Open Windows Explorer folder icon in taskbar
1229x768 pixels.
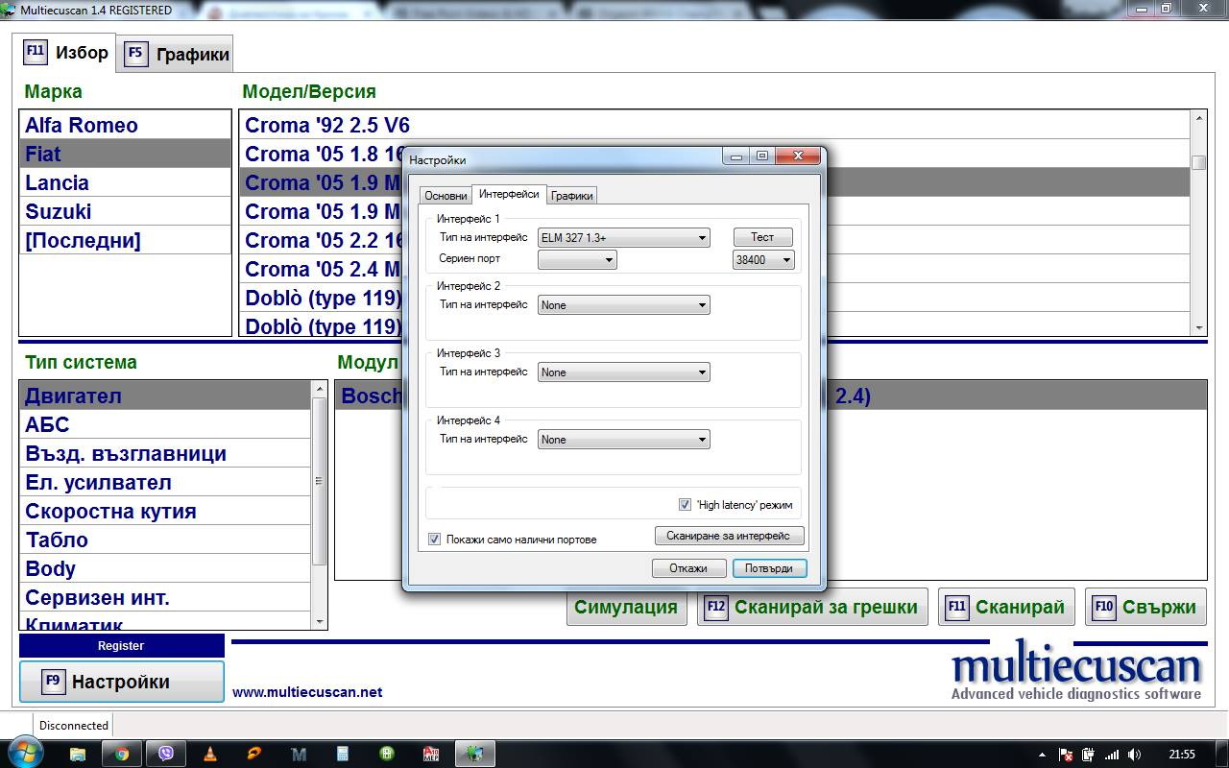(x=78, y=754)
